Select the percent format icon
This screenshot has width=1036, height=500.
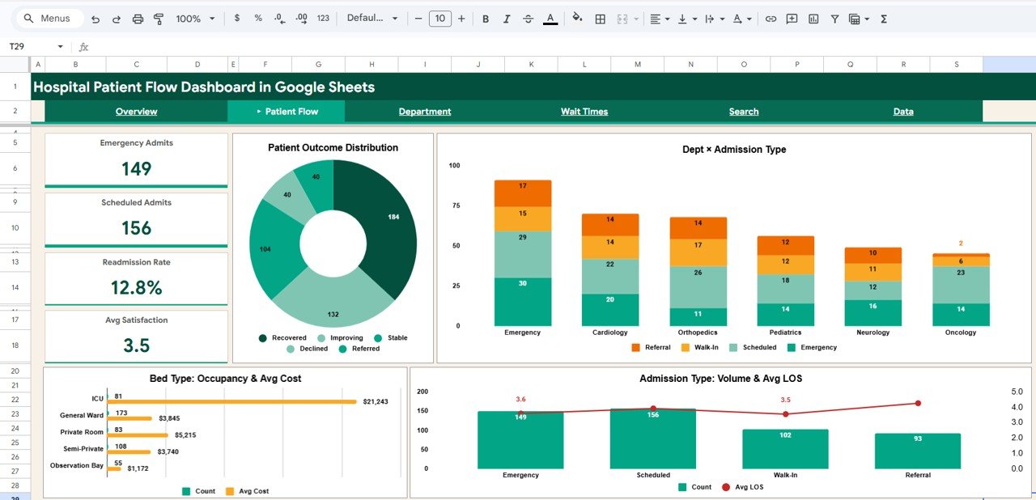(x=257, y=18)
